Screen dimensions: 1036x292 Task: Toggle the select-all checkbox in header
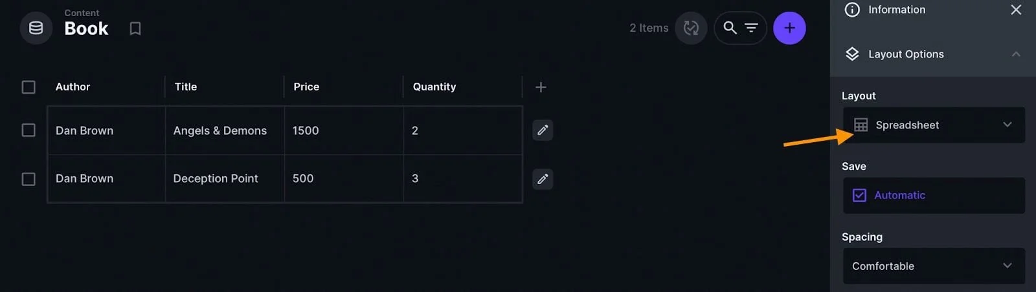(28, 87)
